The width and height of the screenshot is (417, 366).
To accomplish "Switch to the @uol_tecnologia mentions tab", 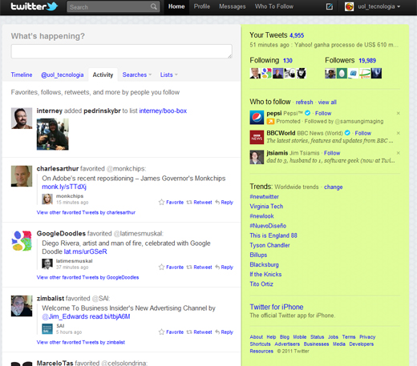I will (63, 74).
